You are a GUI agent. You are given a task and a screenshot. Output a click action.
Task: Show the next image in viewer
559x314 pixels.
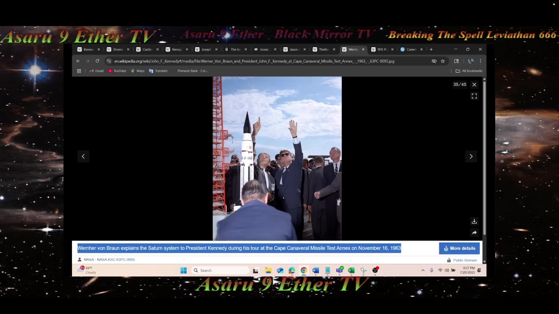click(x=471, y=156)
